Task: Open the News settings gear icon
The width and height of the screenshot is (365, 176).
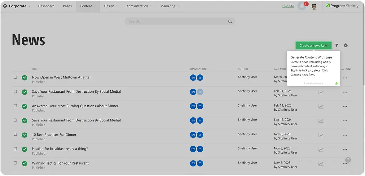Action: (x=346, y=46)
